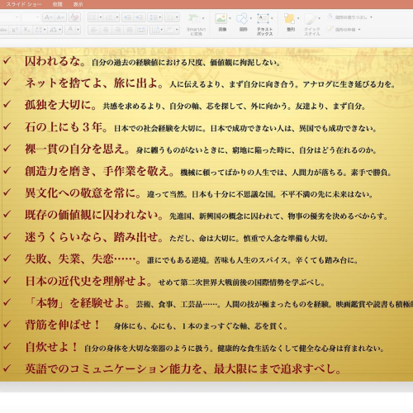413x413 pixels.
Task: Open the 整列 arrange tool
Action: (291, 22)
